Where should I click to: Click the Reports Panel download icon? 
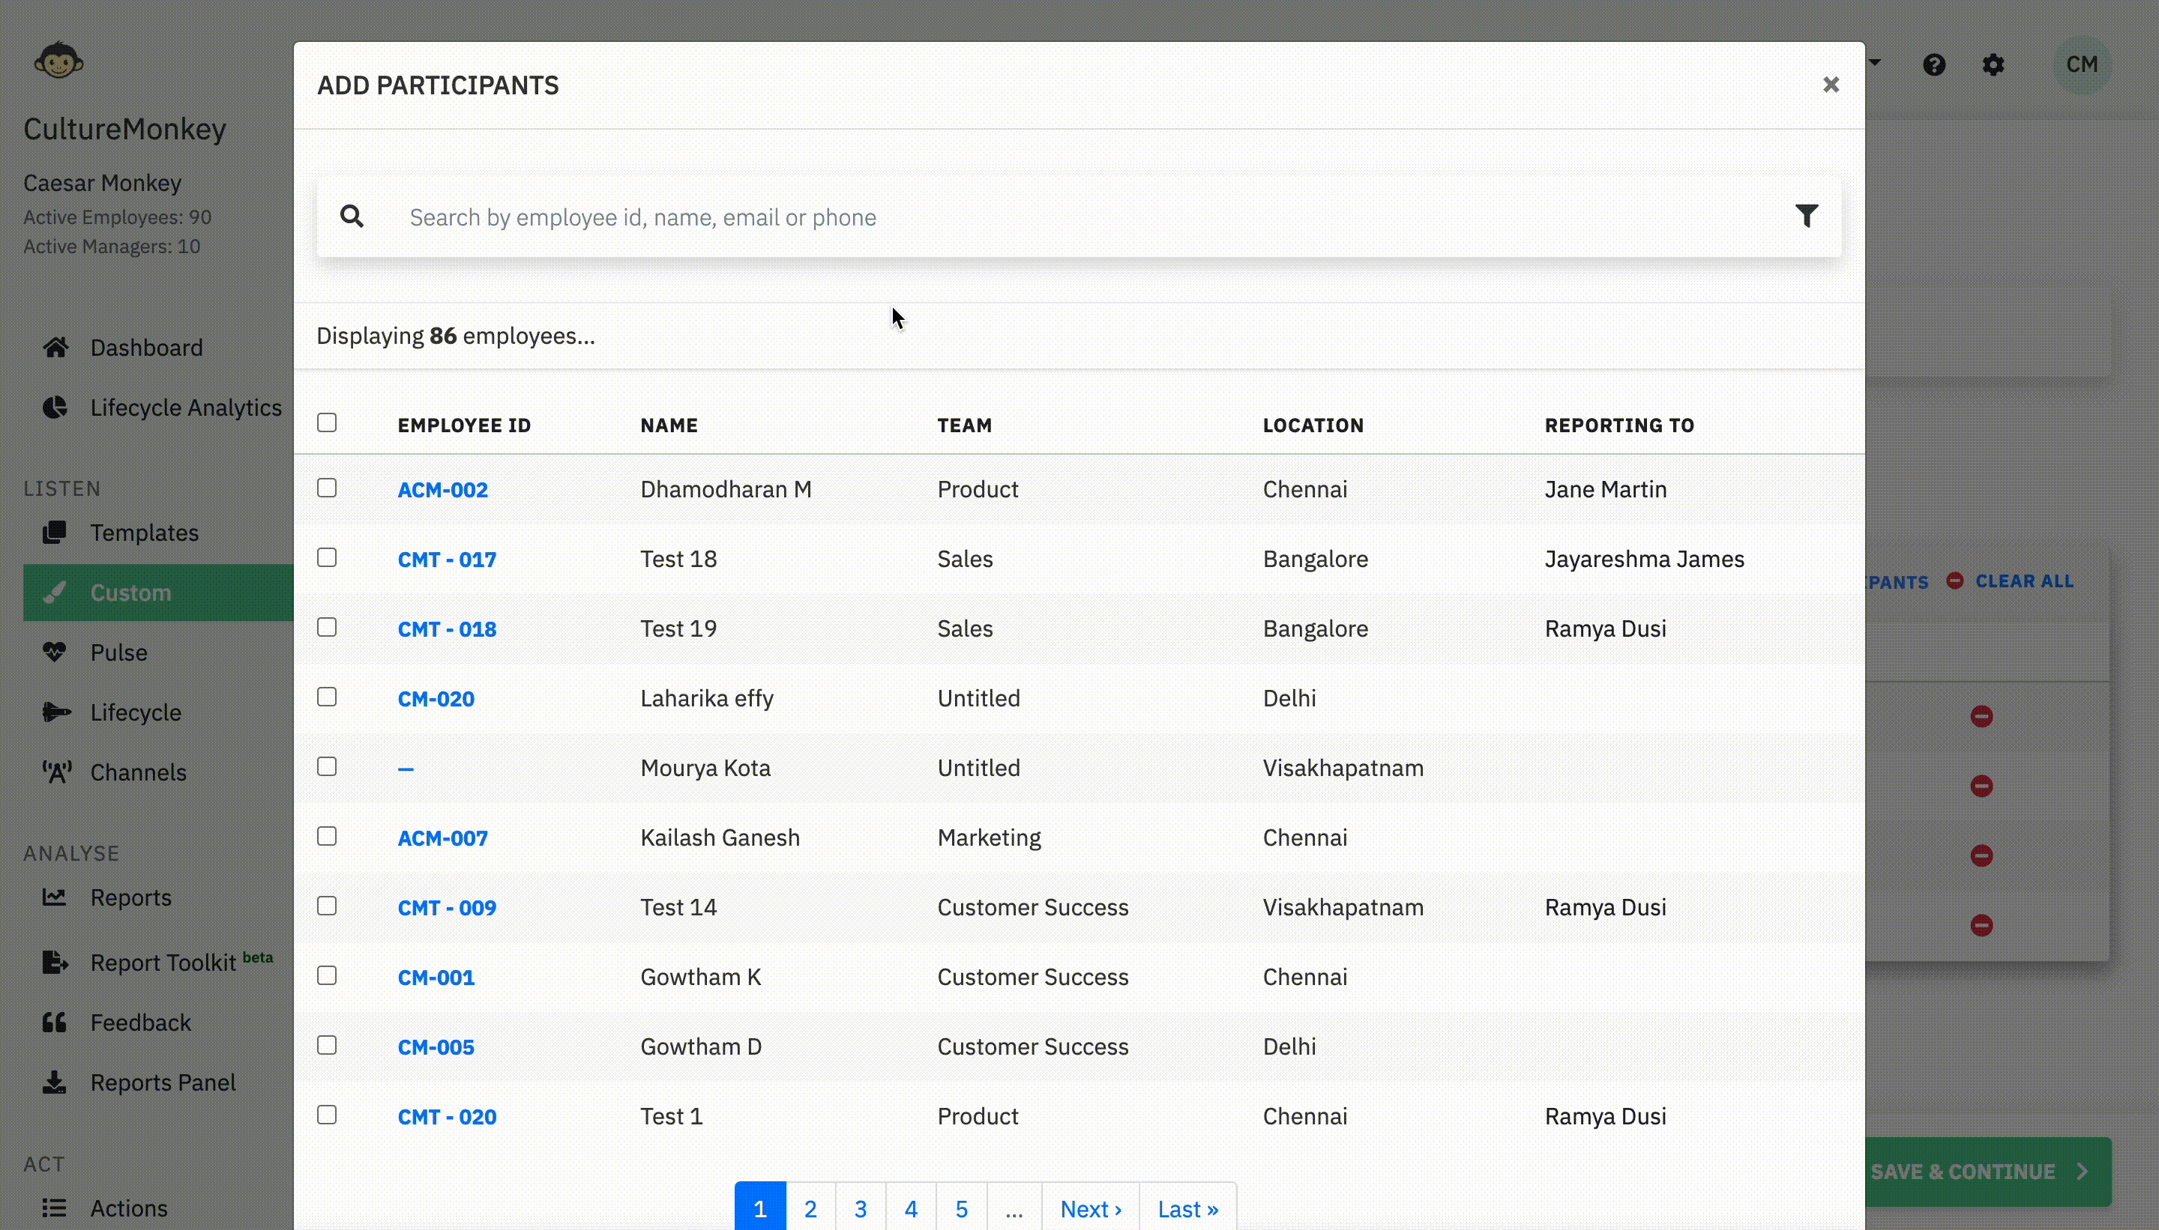pyautogui.click(x=54, y=1082)
